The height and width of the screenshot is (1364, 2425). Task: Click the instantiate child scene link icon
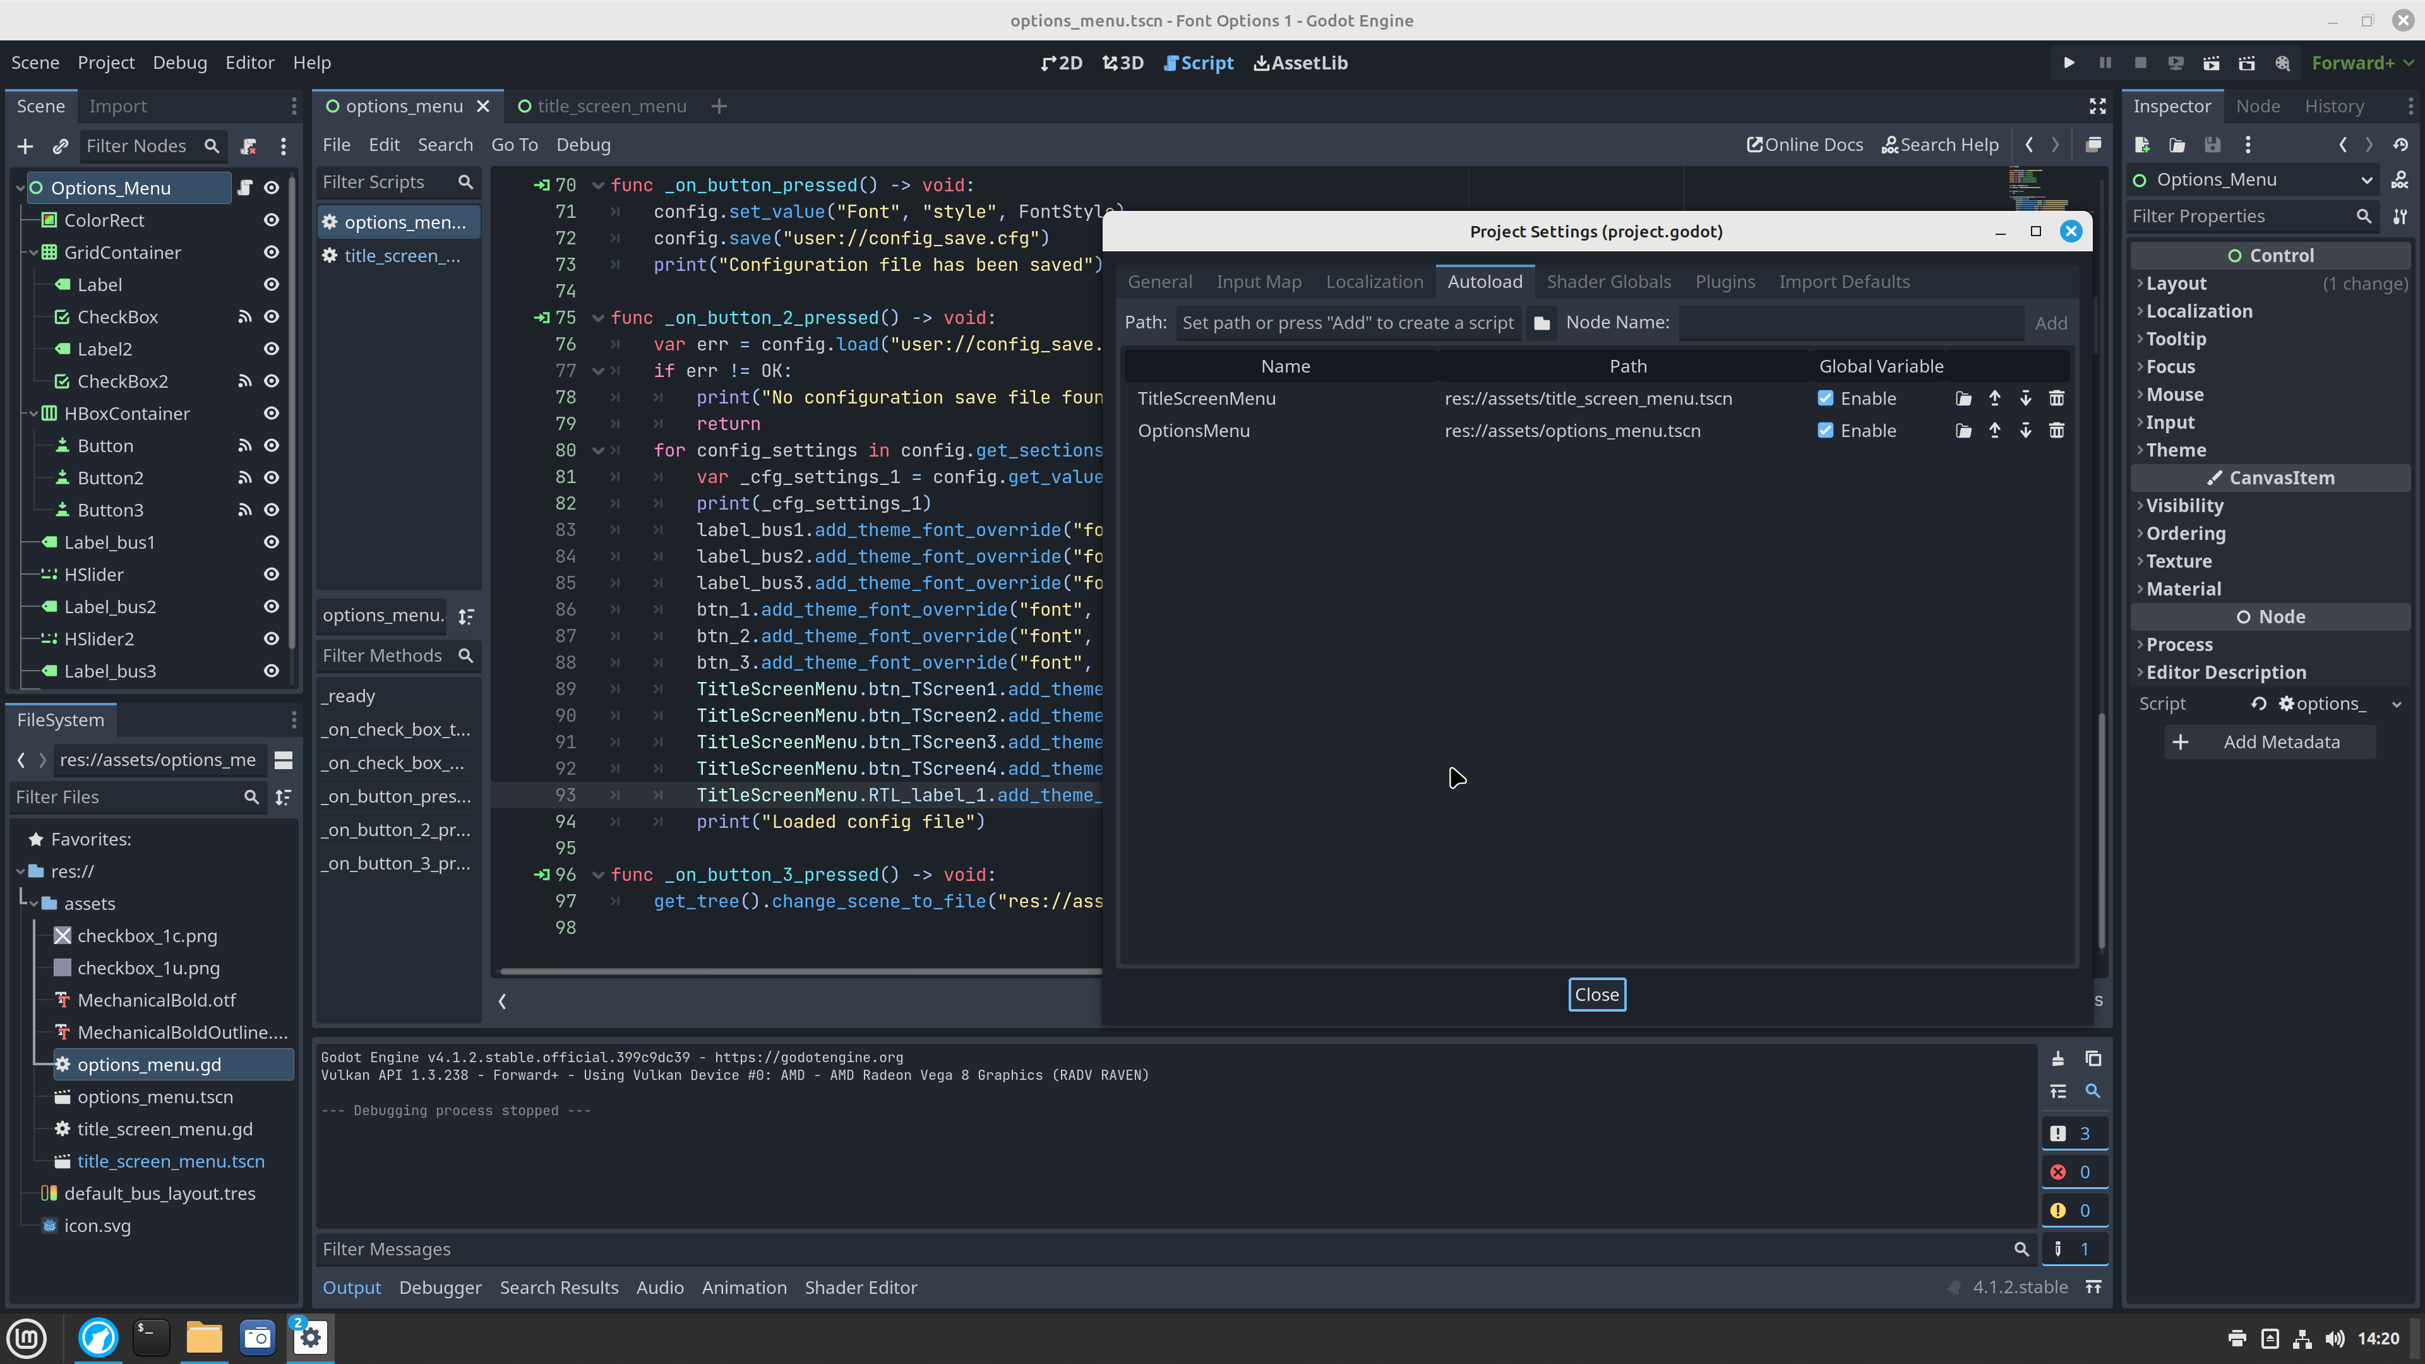[x=60, y=146]
